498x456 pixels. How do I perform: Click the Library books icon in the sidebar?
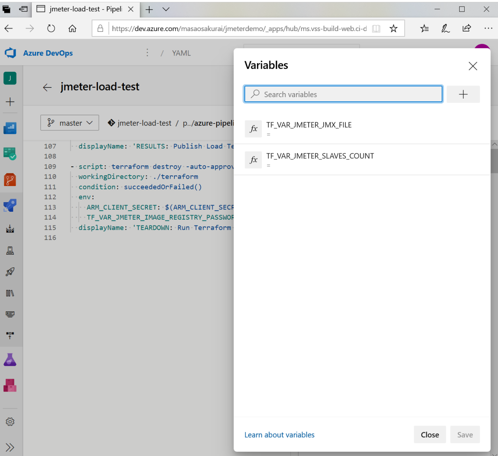[x=10, y=293]
